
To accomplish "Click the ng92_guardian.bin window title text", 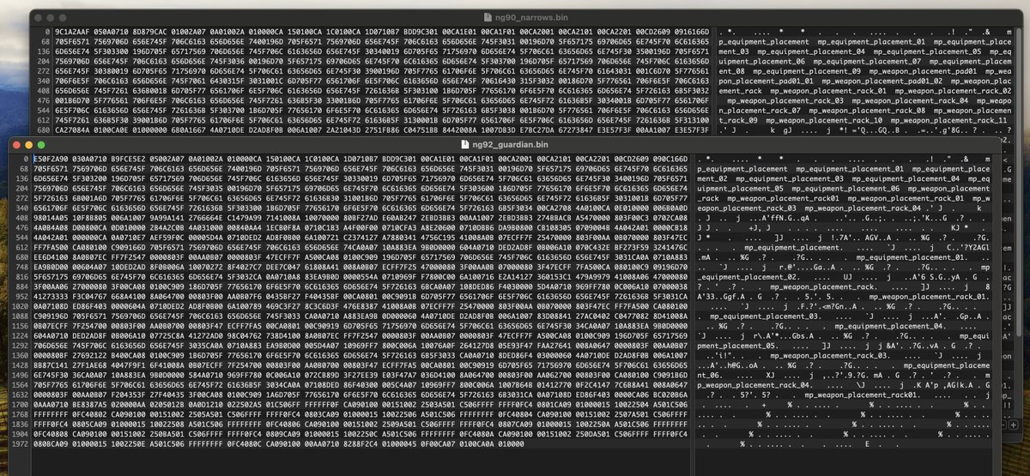I will tap(510, 145).
